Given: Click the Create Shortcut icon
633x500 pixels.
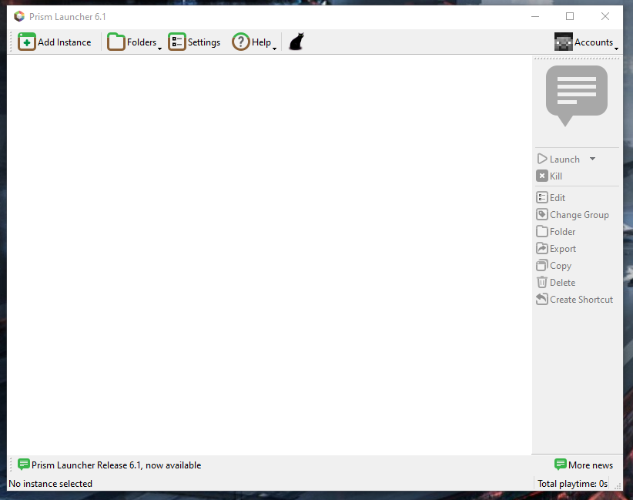Looking at the screenshot, I should tap(541, 299).
